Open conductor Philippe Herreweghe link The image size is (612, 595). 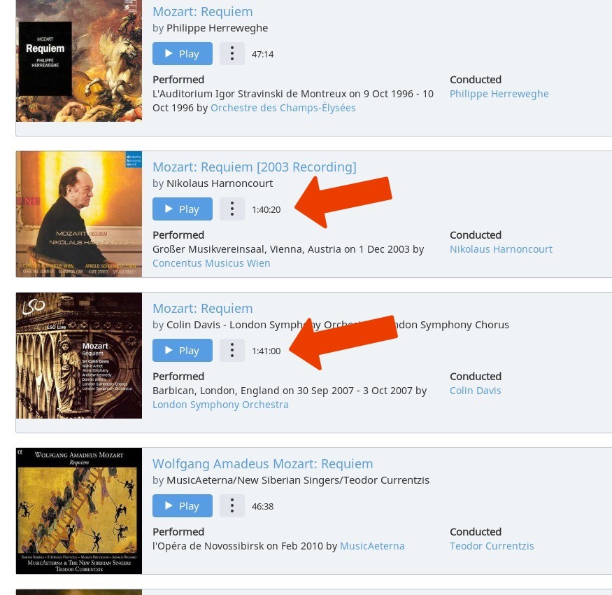499,94
